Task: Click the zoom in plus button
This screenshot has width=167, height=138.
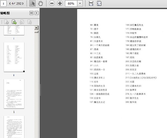Action: click(60, 4)
